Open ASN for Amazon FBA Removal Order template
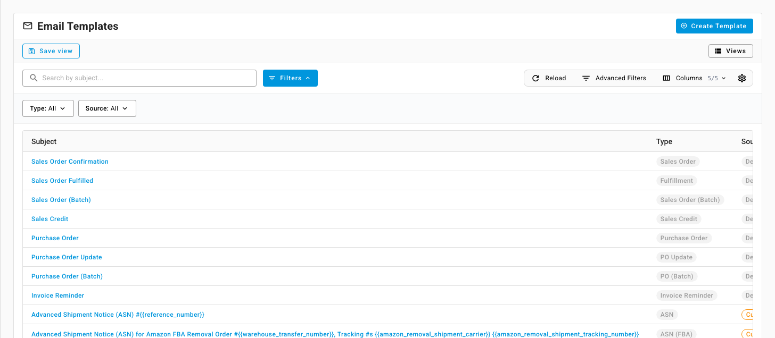775x338 pixels. point(335,334)
